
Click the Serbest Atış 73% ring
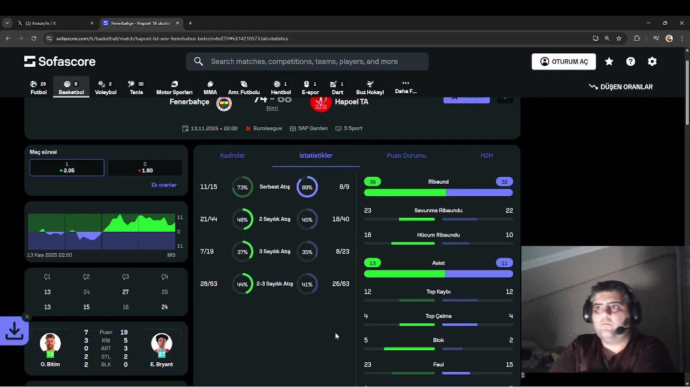(243, 187)
